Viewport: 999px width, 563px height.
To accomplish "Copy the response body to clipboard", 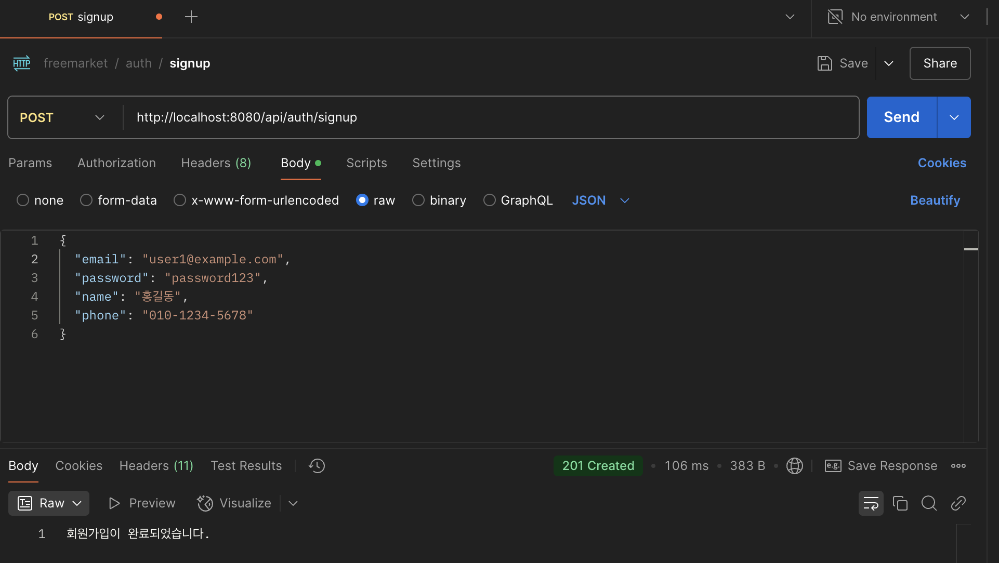I will point(900,503).
